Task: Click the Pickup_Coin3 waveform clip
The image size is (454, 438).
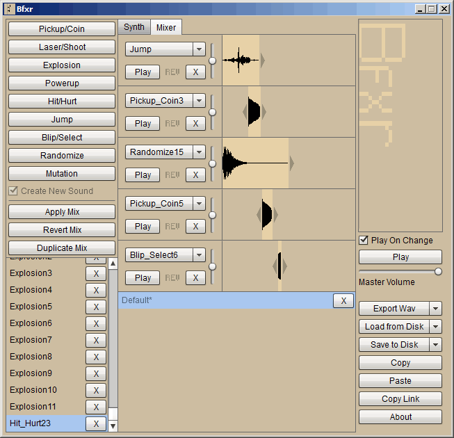Action: [254, 112]
